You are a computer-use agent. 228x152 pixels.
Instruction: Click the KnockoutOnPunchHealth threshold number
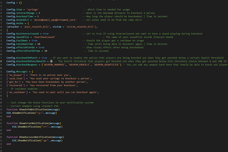[x=52, y=61]
